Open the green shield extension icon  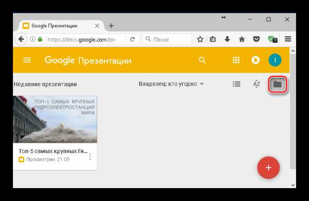(273, 40)
